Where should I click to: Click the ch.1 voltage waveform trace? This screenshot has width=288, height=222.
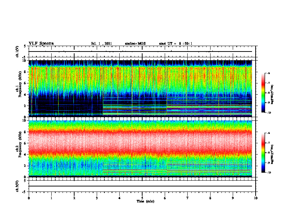(140, 52)
